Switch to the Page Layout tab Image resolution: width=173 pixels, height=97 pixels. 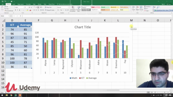[x=21, y=4]
